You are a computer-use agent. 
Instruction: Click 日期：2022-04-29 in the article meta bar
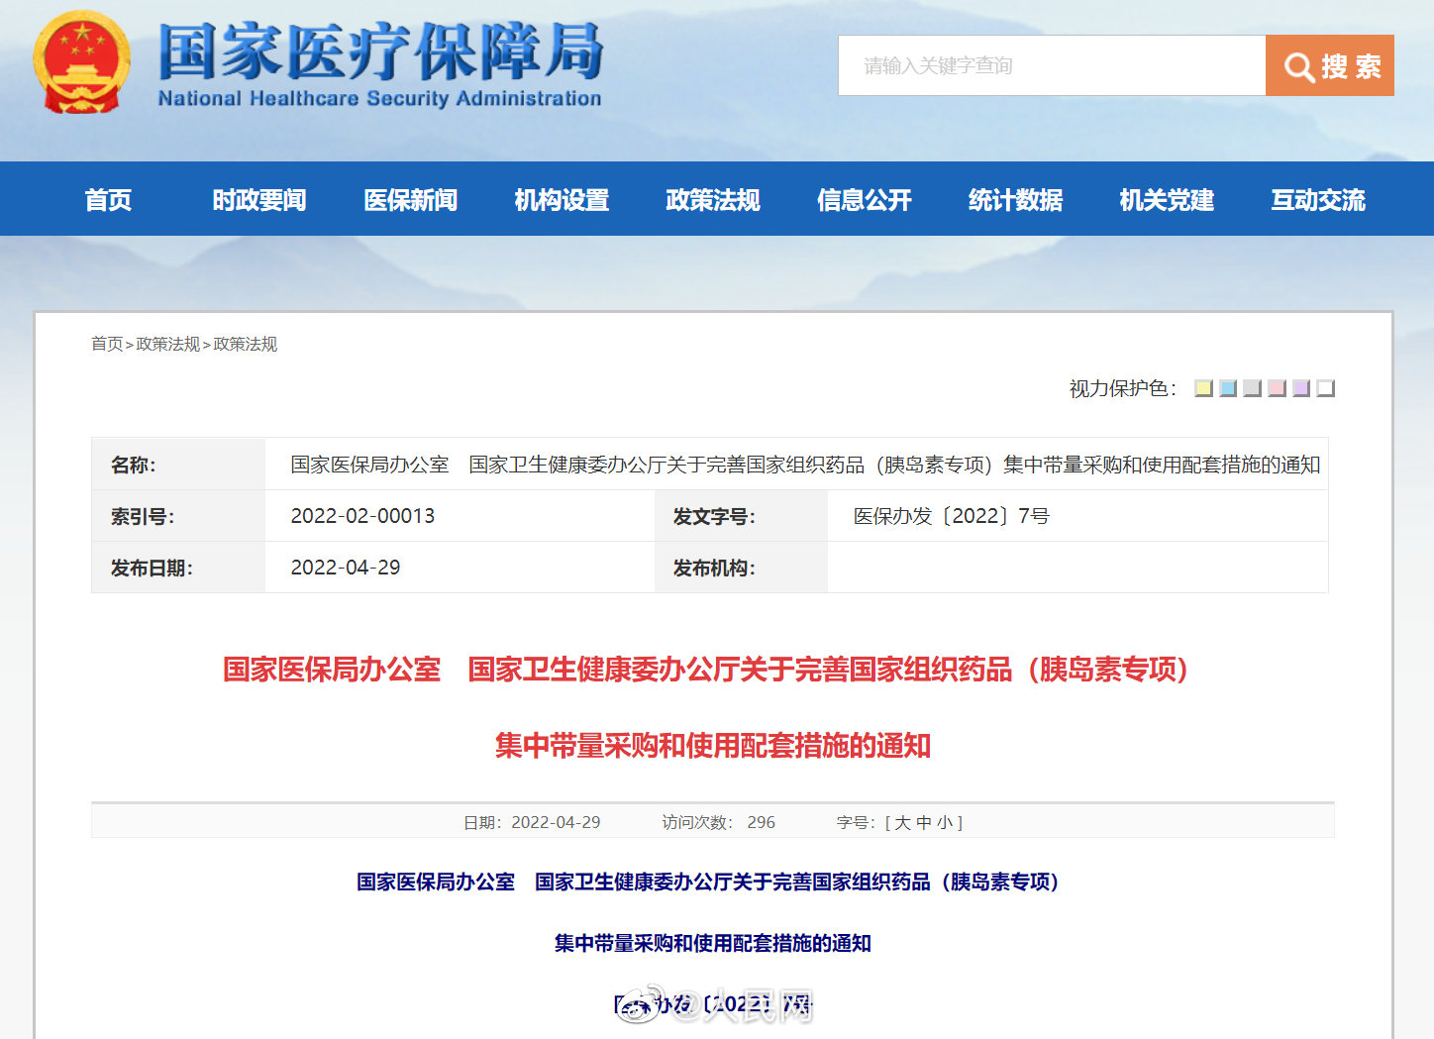pyautogui.click(x=532, y=822)
